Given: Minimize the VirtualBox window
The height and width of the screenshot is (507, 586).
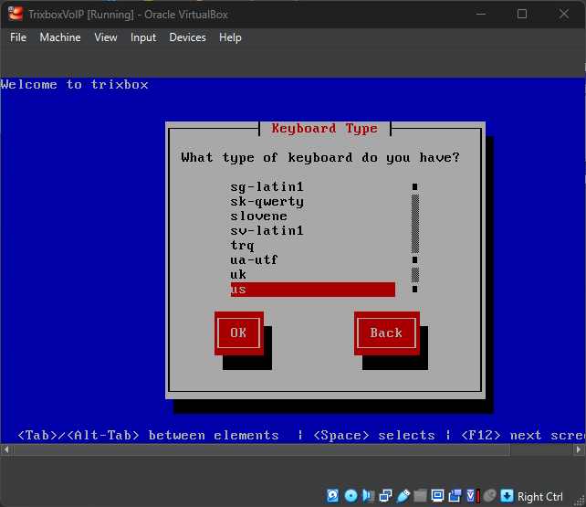Looking at the screenshot, I should pyautogui.click(x=481, y=15).
